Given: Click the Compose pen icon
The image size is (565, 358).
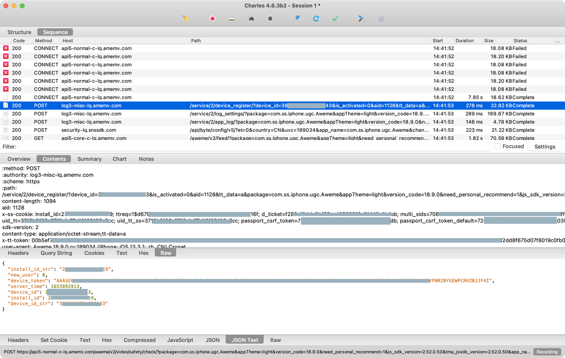Looking at the screenshot, I should coord(297,18).
